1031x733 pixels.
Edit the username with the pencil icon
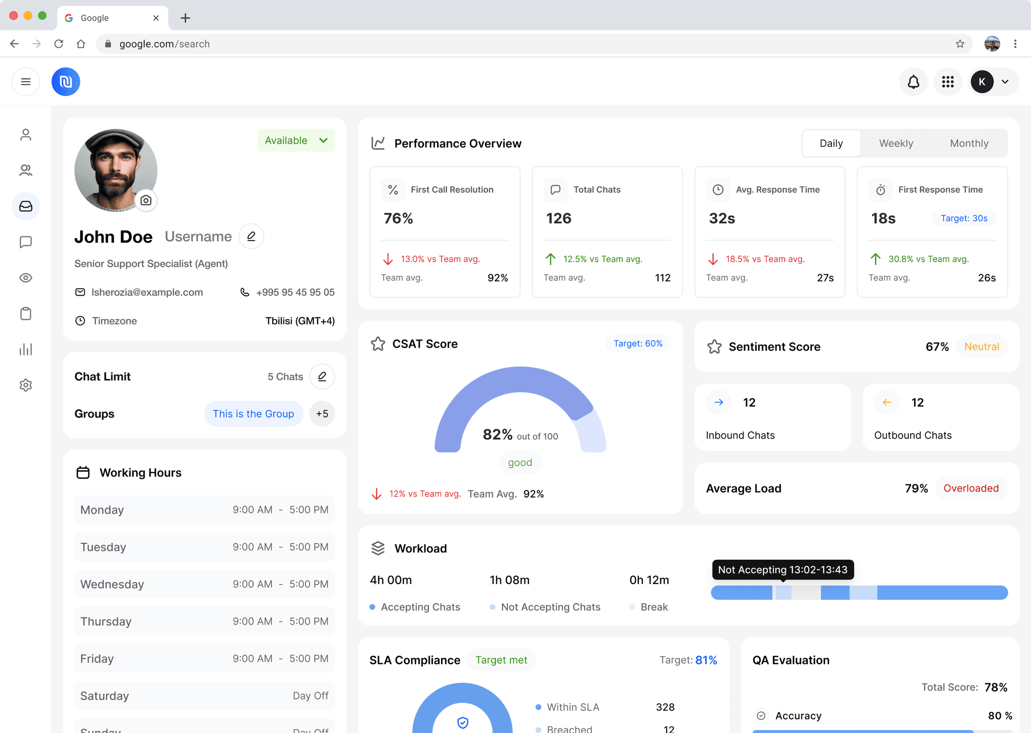(251, 236)
